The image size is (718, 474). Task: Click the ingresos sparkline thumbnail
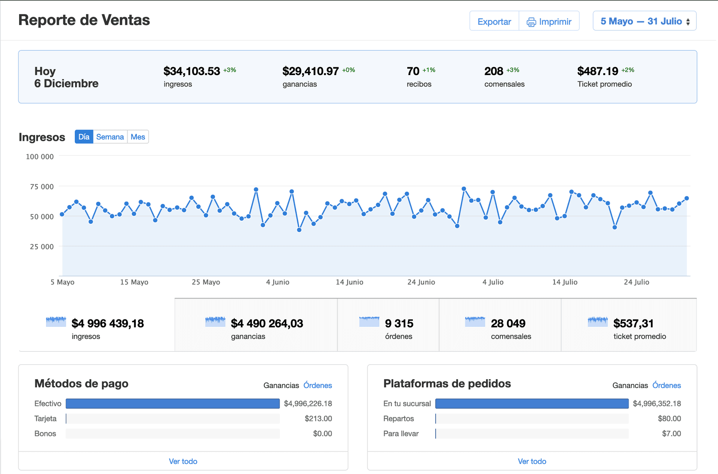56,322
